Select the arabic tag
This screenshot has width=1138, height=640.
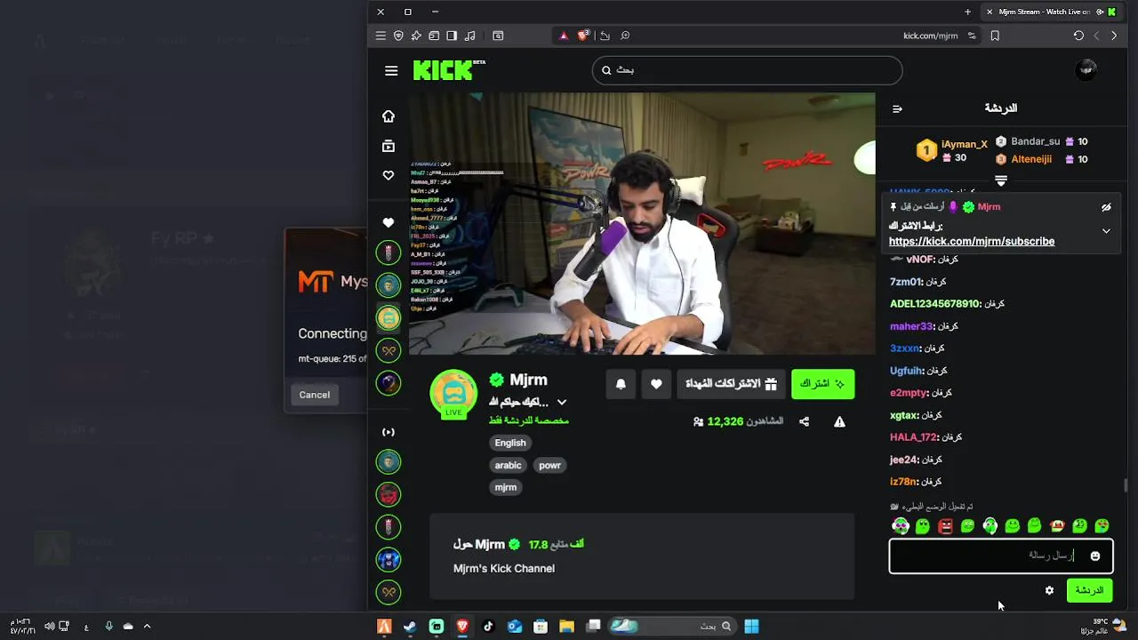click(508, 465)
